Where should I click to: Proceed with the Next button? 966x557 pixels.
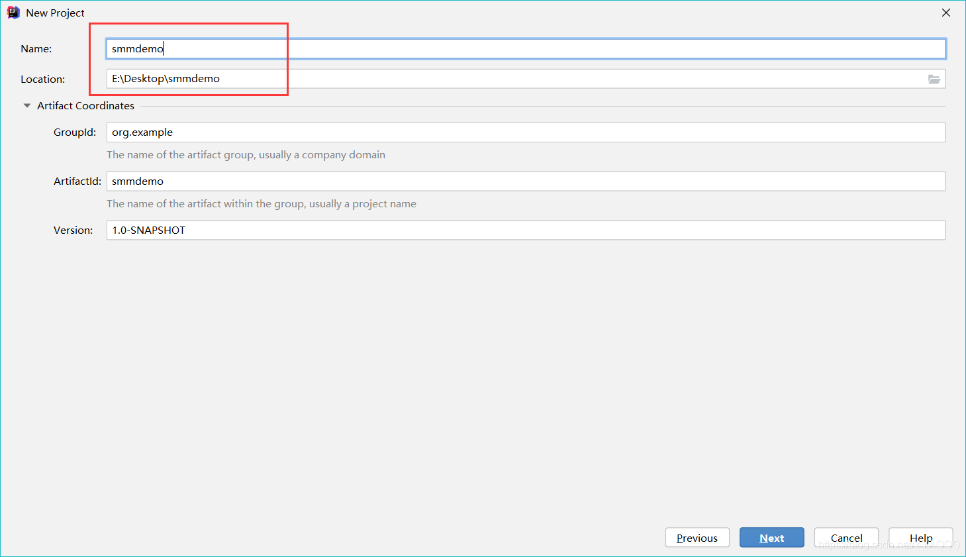coord(772,538)
